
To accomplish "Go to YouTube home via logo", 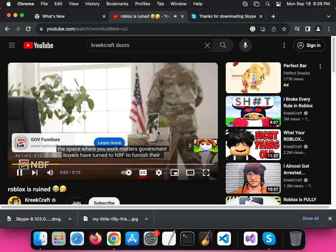I will 38,45.
